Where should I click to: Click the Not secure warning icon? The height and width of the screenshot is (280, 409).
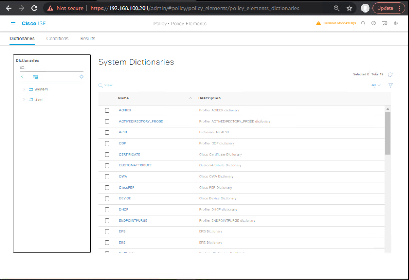tap(50, 8)
